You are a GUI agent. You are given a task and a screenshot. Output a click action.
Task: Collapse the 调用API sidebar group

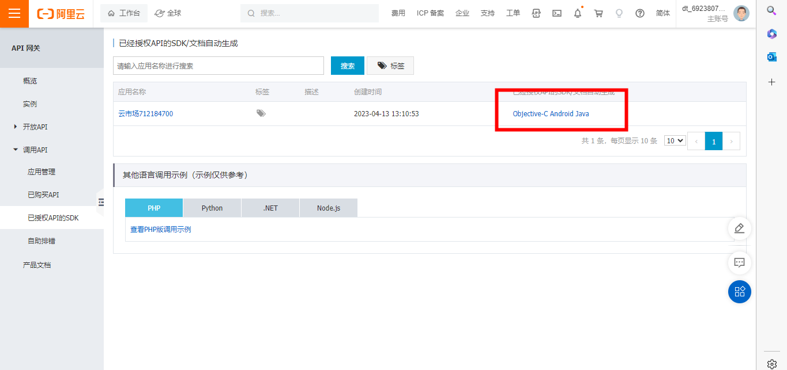35,150
